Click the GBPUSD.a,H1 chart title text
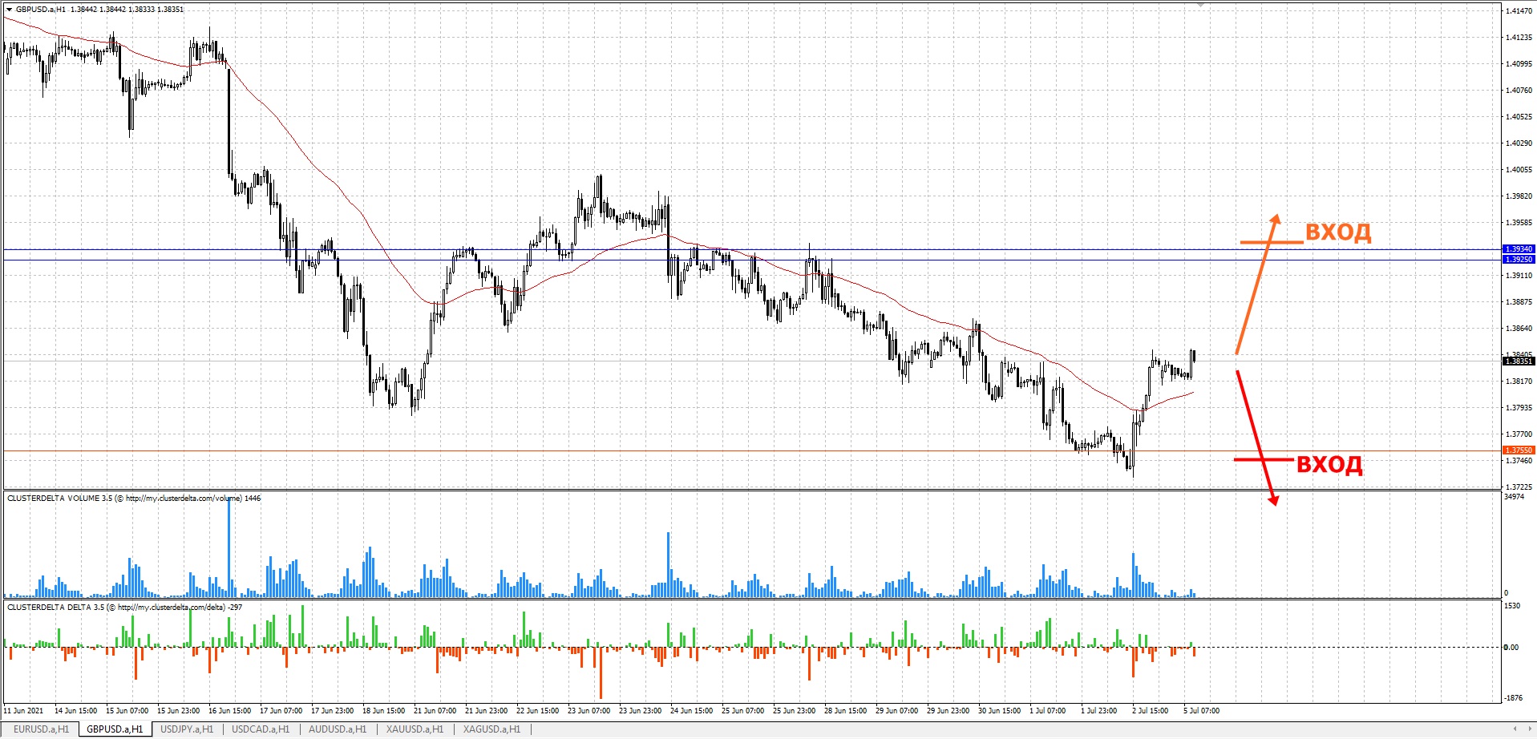Screen dimensions: 1537x739 [41, 10]
